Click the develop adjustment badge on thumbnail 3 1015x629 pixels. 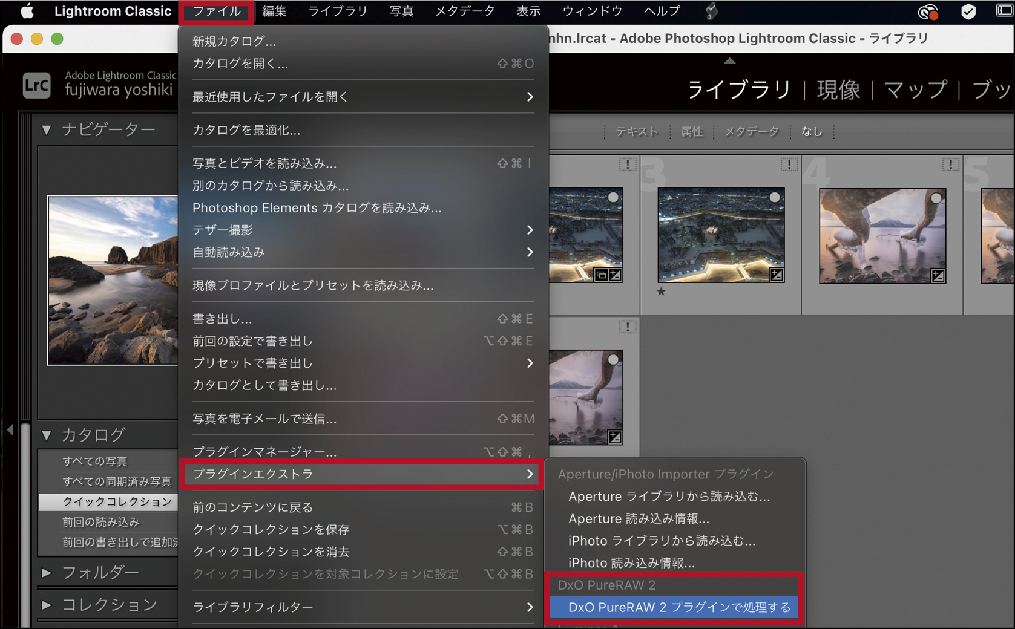(776, 275)
